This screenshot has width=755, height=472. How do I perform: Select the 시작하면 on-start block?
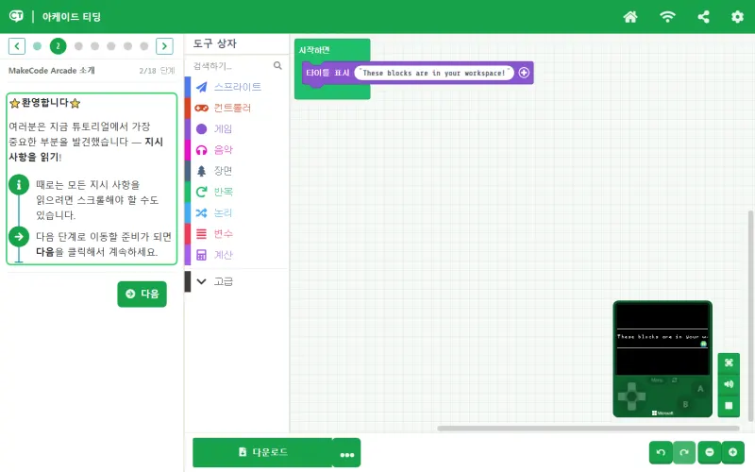click(314, 50)
